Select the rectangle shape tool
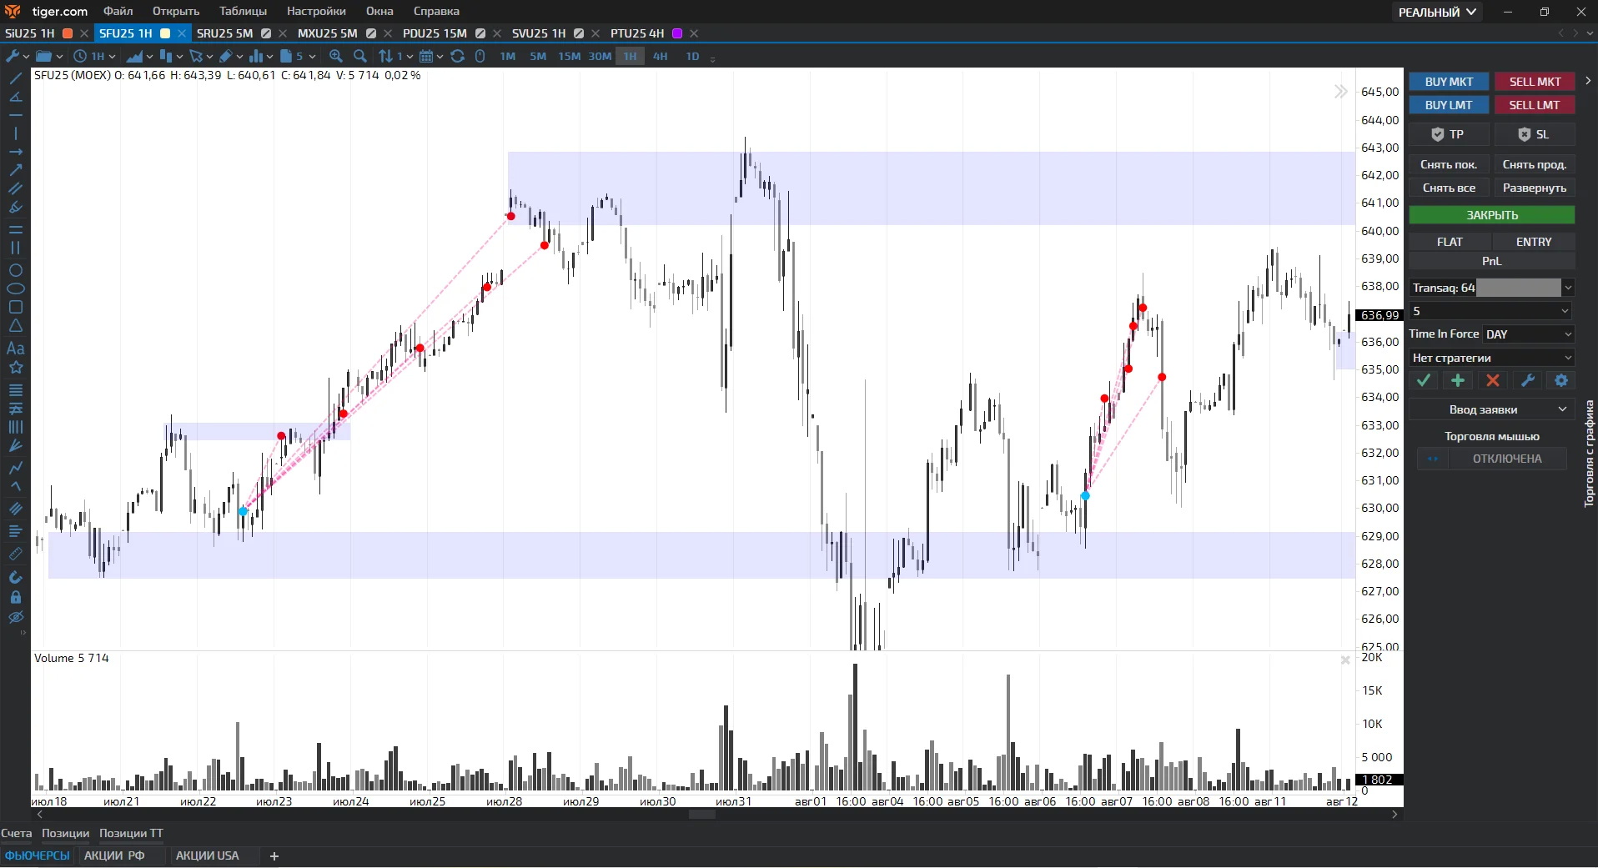Screen dimensions: 1598x868 click(x=15, y=307)
